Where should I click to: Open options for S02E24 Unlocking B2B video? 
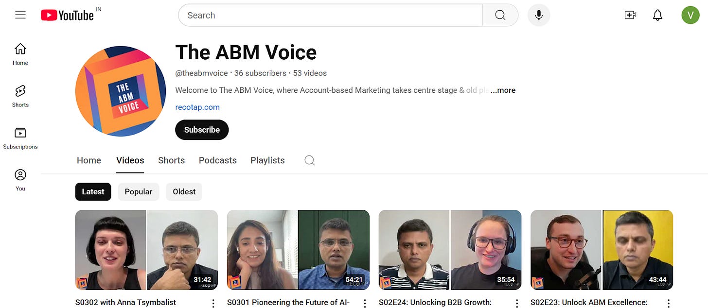pyautogui.click(x=517, y=303)
